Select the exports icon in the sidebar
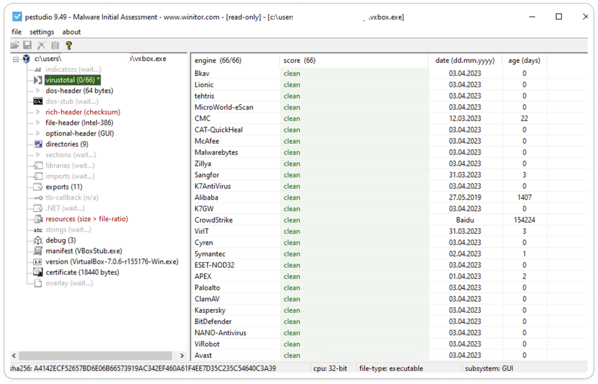This screenshot has height=384, width=598. tap(38, 187)
